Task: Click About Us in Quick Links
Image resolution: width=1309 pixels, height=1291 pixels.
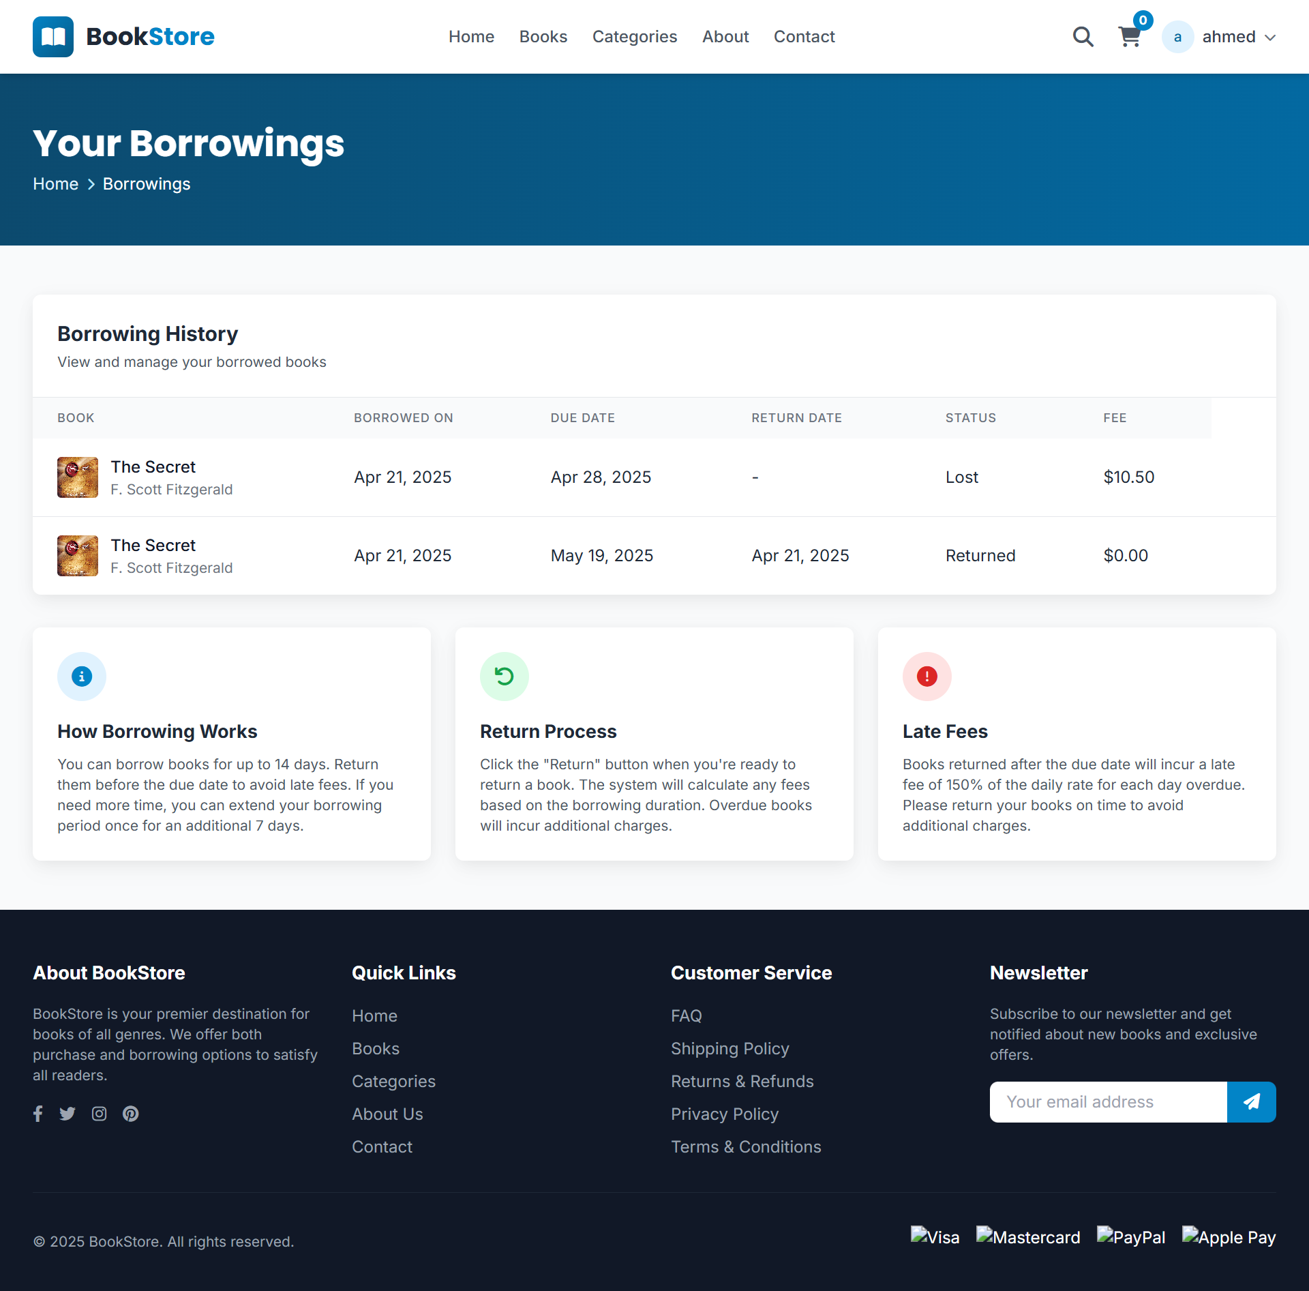Action: coord(387,1114)
